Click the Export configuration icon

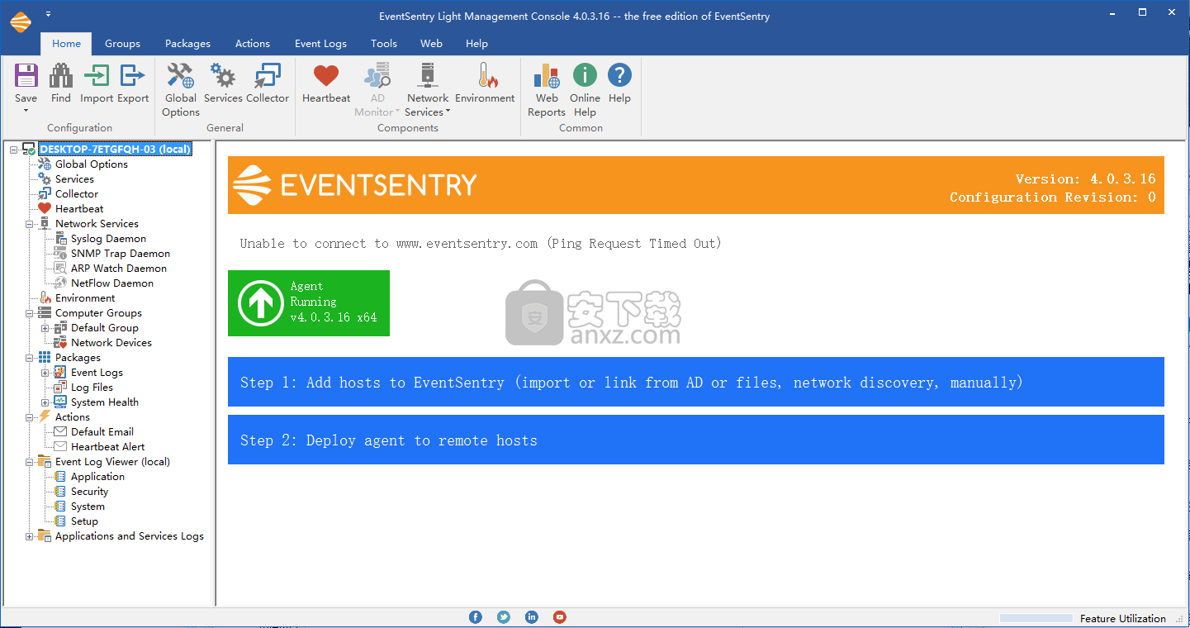click(133, 76)
